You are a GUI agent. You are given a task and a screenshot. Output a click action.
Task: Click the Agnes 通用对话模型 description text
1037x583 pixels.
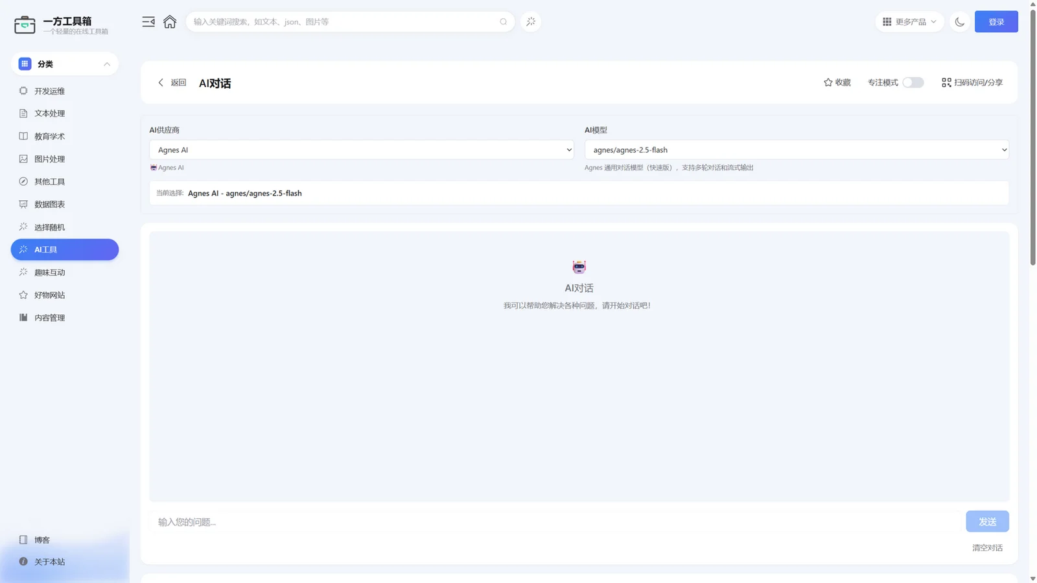tap(669, 167)
